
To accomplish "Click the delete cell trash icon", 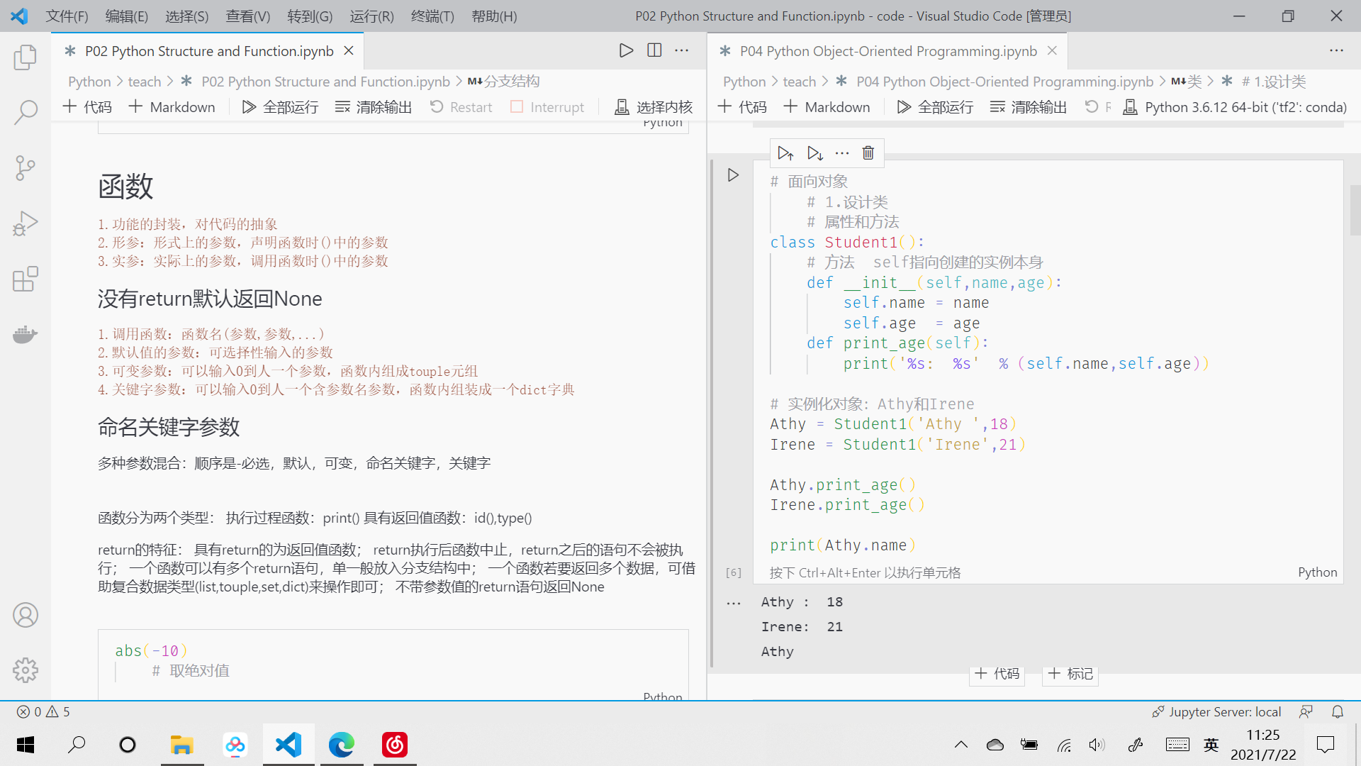I will tap(868, 153).
